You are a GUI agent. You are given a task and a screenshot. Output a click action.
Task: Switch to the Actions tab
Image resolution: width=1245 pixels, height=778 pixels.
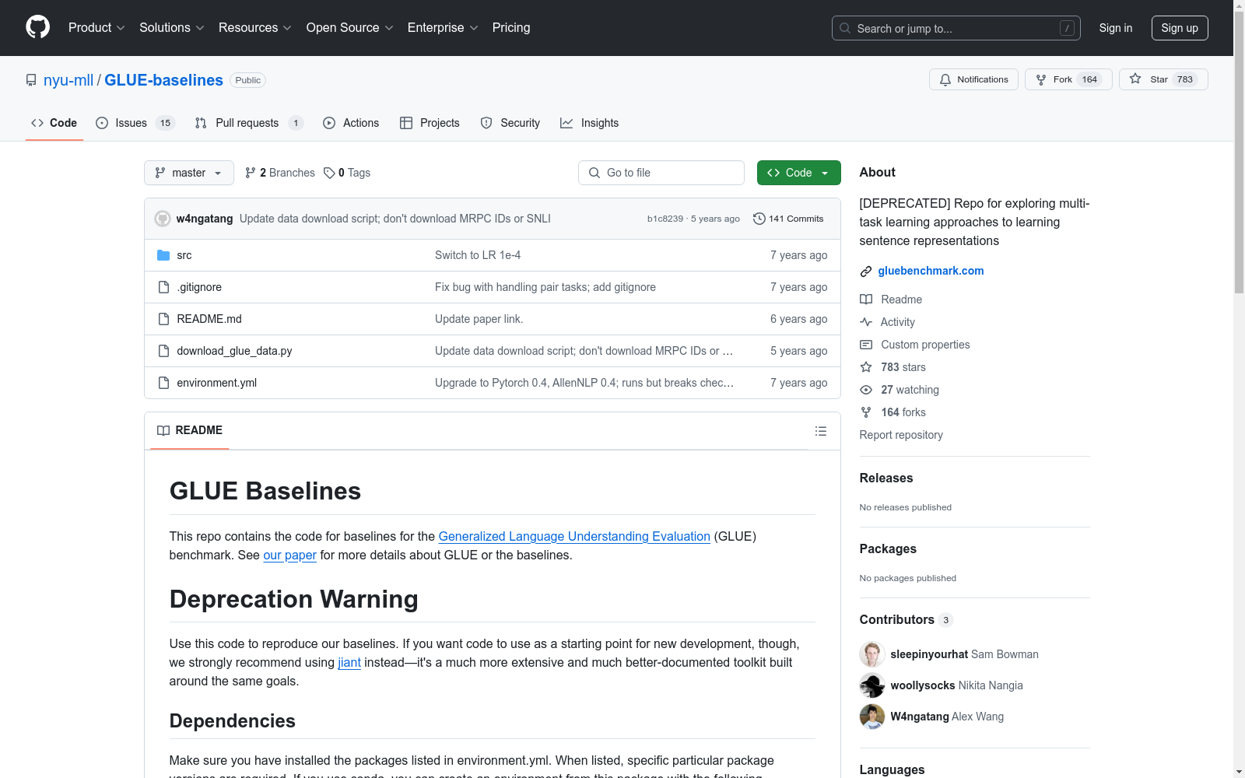pos(351,123)
